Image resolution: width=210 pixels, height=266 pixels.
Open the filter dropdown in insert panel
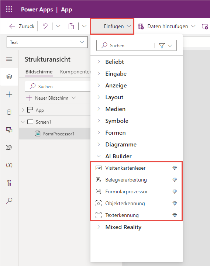pos(165,45)
